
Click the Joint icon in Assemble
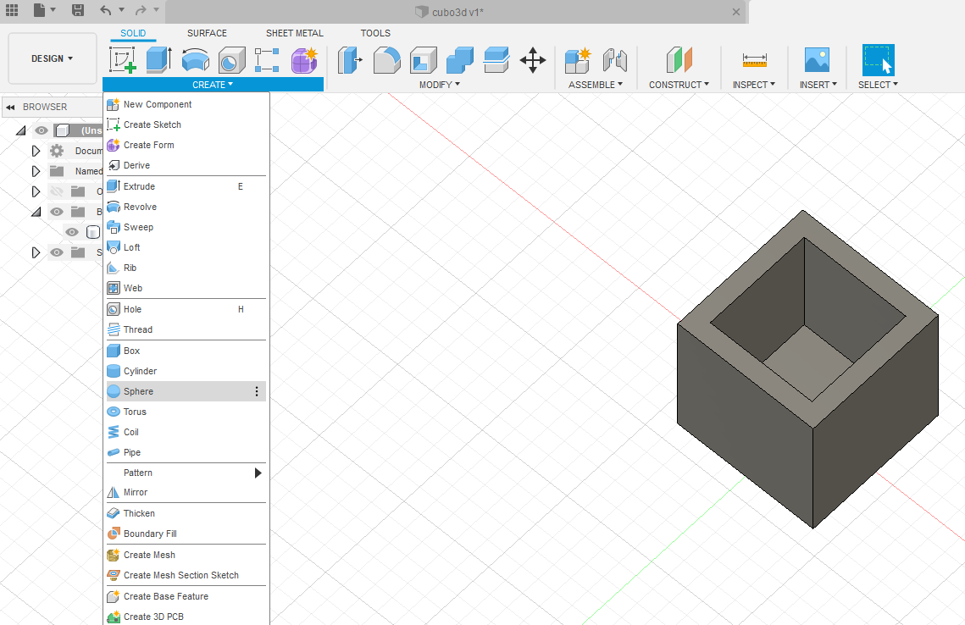(x=614, y=60)
